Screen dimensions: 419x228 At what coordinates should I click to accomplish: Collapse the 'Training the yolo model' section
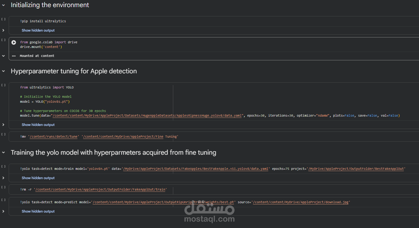3,153
